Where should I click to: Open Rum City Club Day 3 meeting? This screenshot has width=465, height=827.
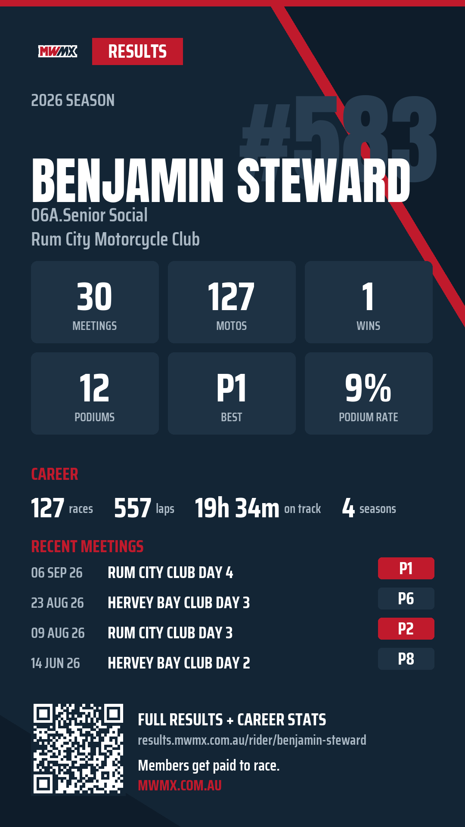click(x=170, y=633)
